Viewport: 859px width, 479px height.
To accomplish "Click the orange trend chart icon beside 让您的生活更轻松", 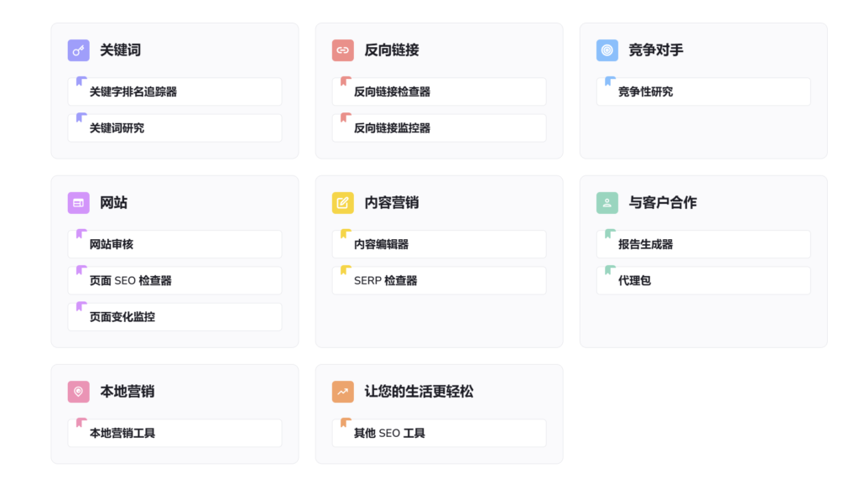I will [x=343, y=392].
